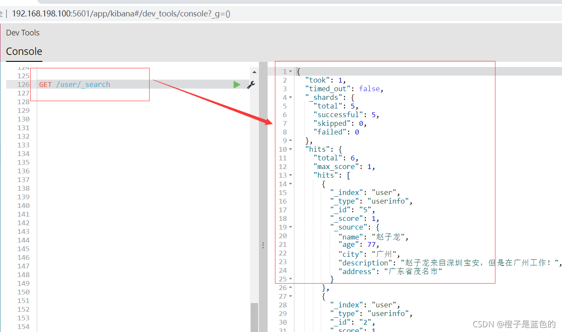Click the "description" line in the response
The image size is (562, 332).
[x=450, y=263]
